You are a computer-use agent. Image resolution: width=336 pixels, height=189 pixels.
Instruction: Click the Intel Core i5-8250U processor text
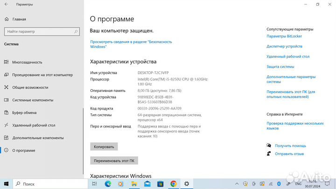point(173,82)
